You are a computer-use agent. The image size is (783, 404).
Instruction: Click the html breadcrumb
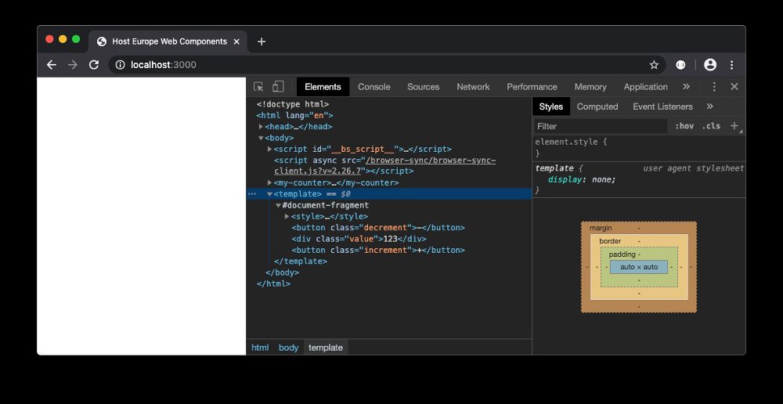260,348
